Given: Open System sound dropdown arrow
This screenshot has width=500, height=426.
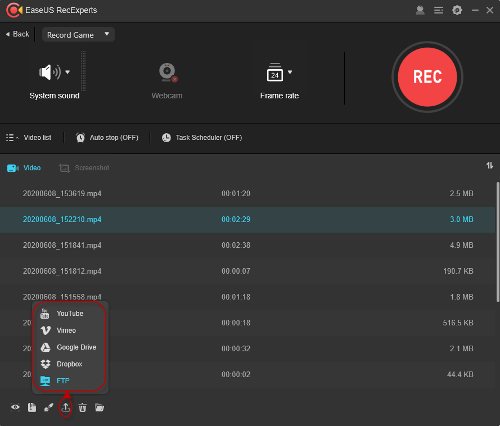Looking at the screenshot, I should [67, 72].
